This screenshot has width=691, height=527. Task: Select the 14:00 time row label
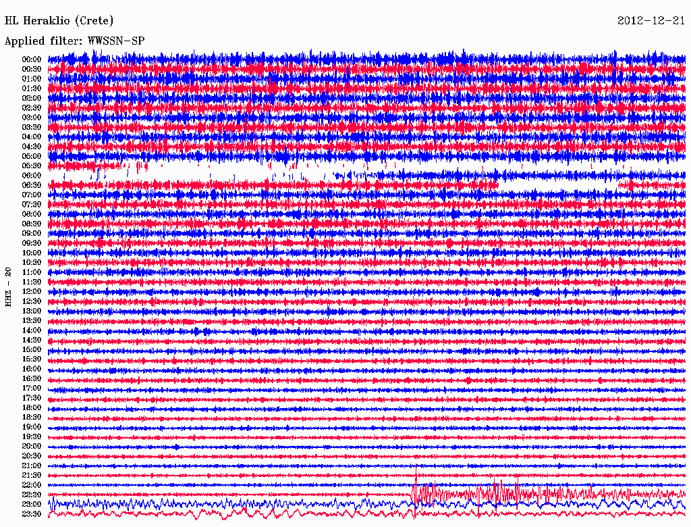click(x=32, y=330)
